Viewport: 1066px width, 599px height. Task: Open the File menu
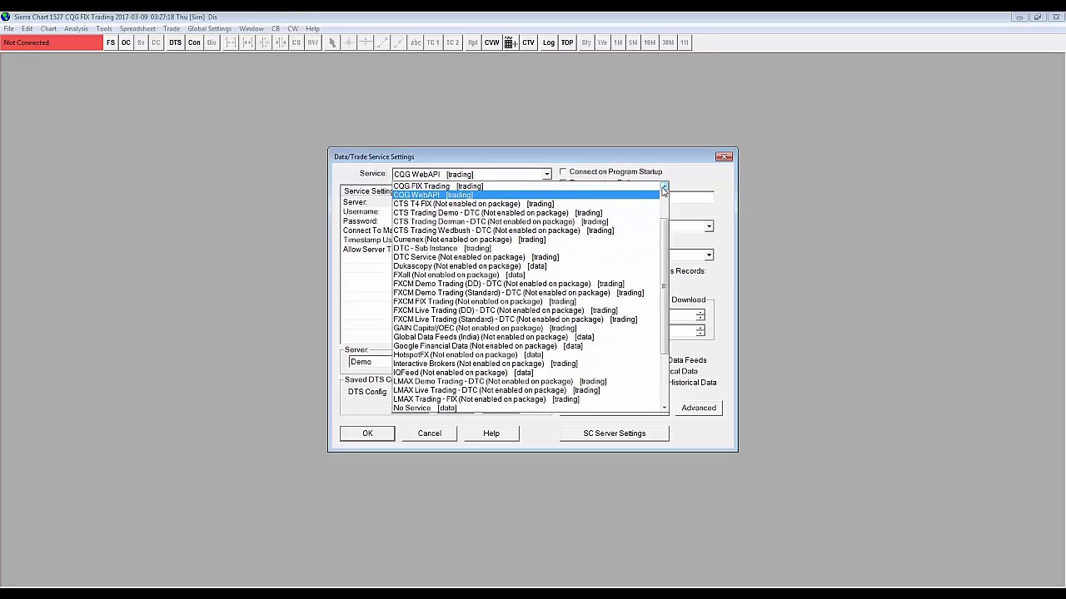point(8,29)
